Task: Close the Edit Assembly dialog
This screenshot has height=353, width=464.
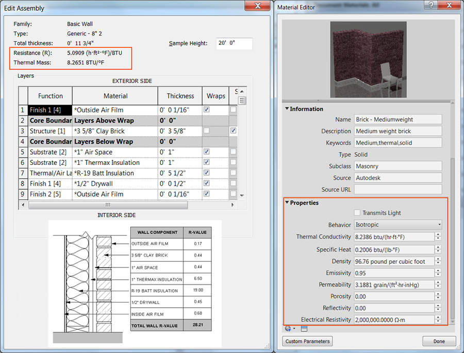Action: point(257,5)
